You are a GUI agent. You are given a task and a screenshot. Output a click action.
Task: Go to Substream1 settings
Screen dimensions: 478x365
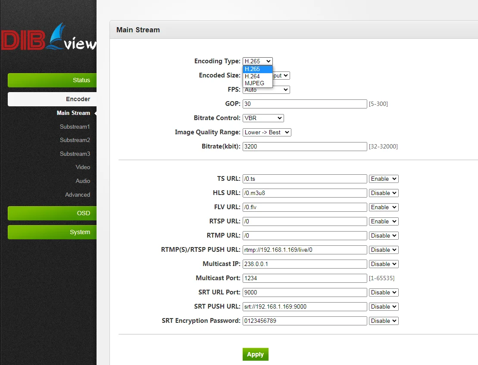pos(75,127)
